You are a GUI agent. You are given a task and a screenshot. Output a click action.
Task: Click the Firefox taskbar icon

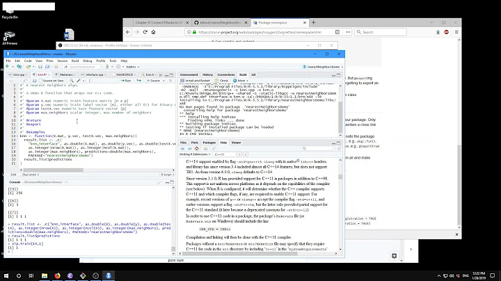point(57,275)
